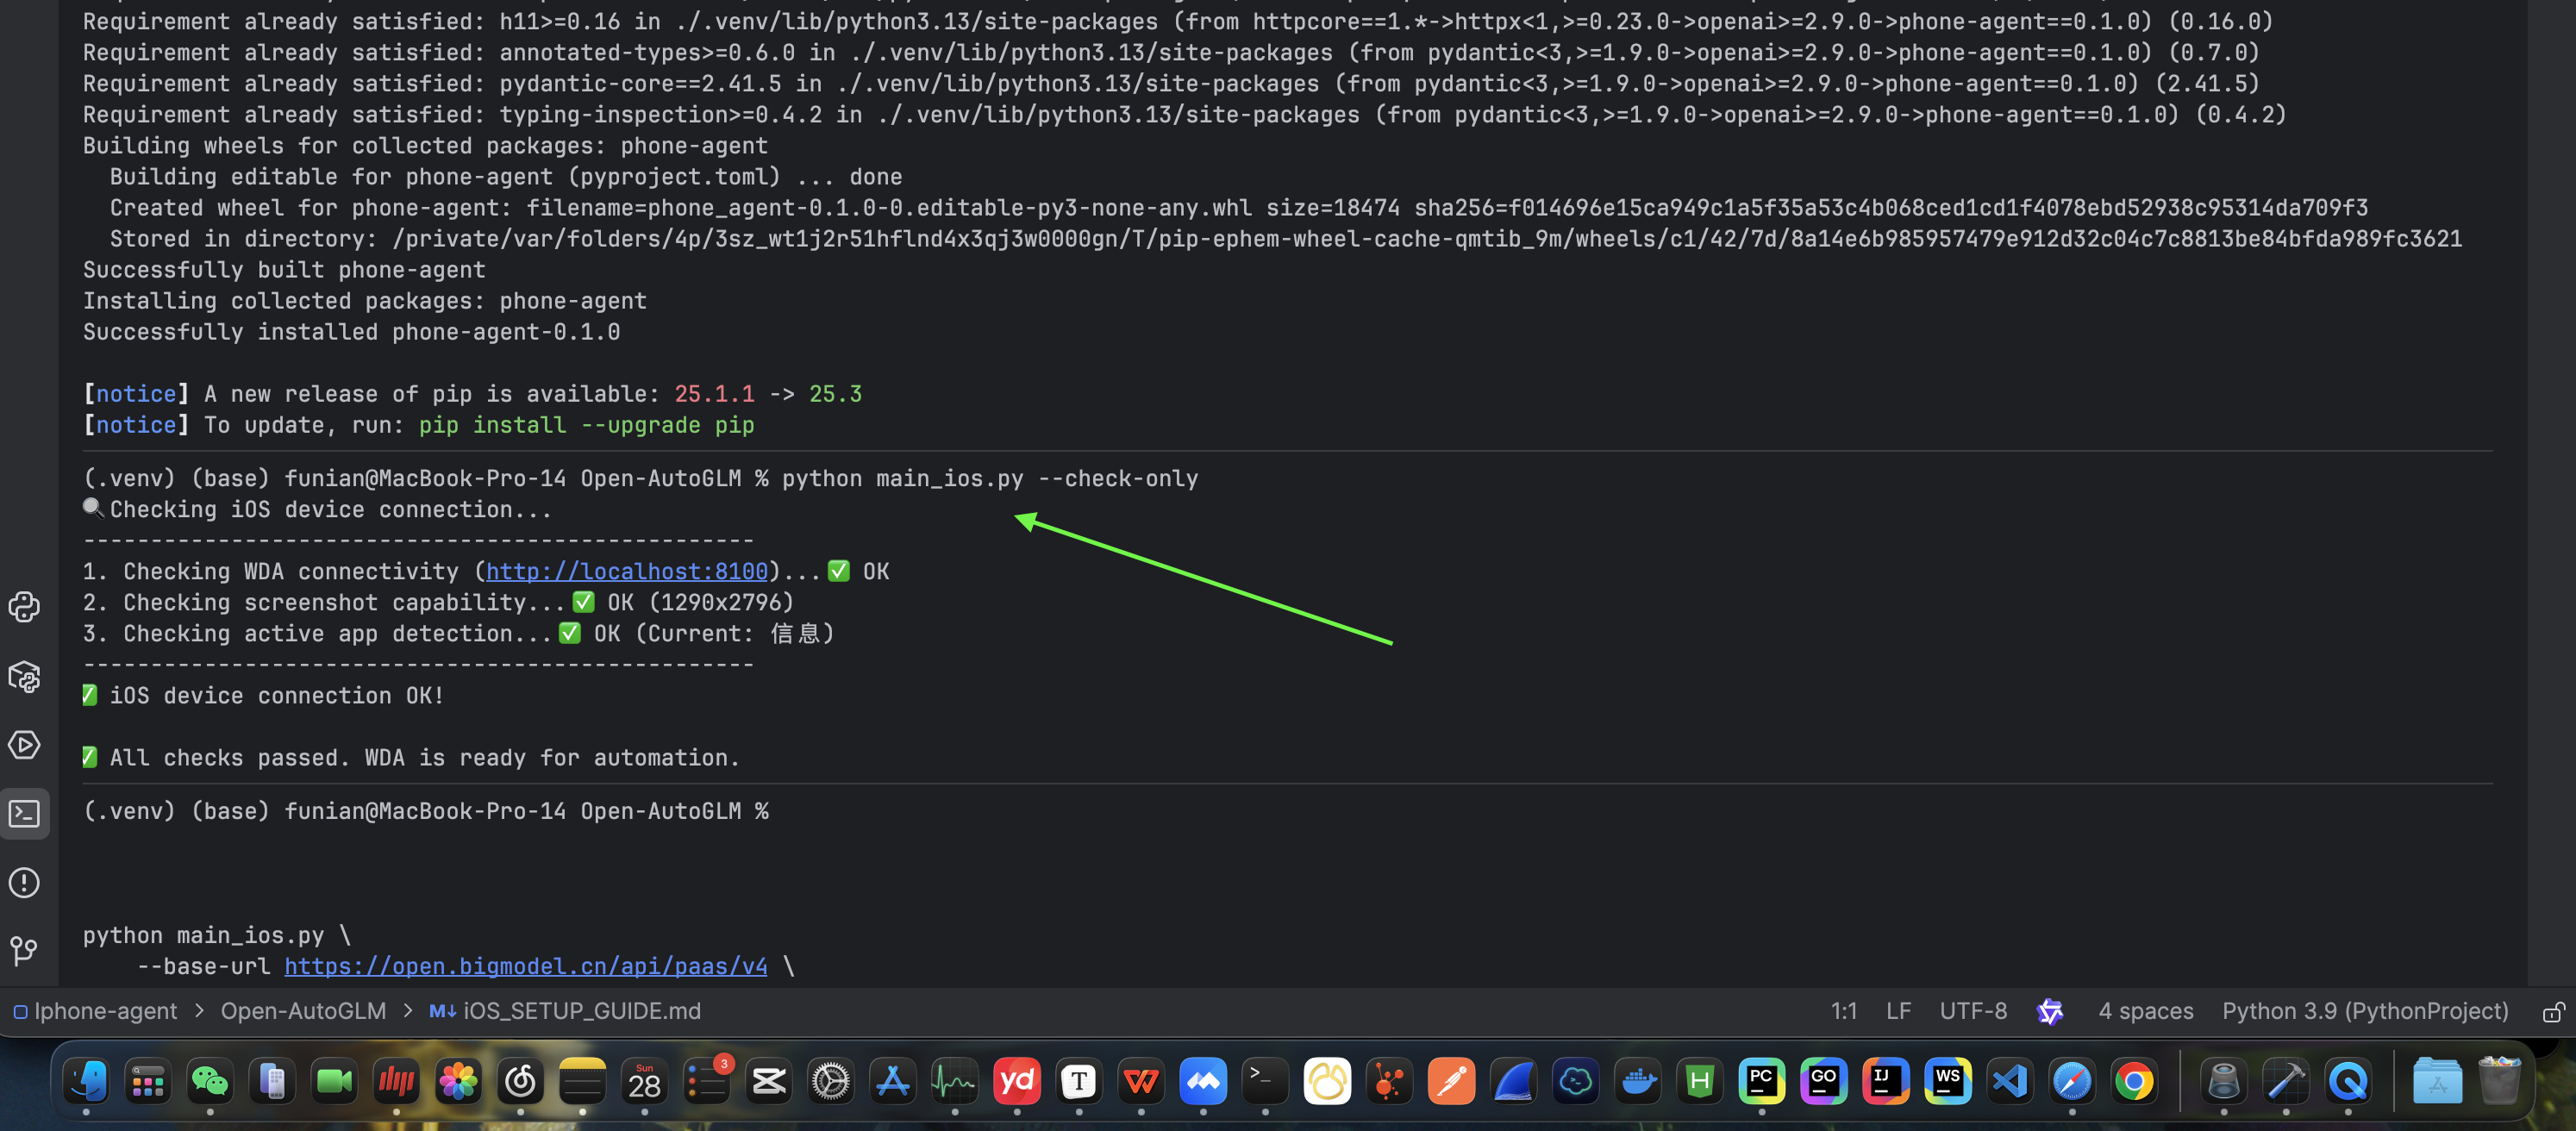Open the Services tool window

(24, 745)
